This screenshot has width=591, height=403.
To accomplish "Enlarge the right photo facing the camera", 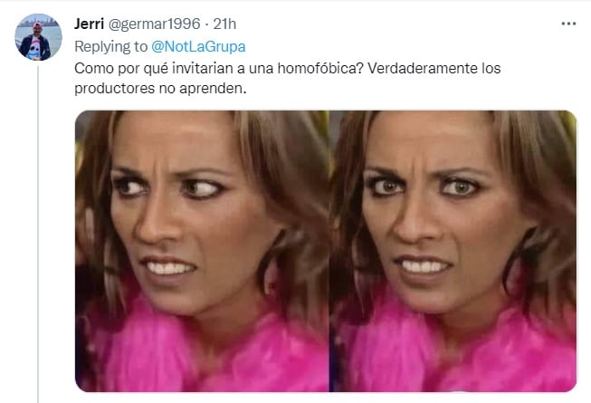I will click(x=453, y=251).
